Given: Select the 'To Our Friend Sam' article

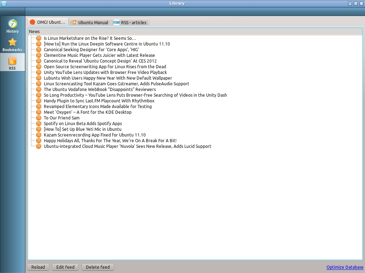Looking at the screenshot, I should tap(62, 118).
